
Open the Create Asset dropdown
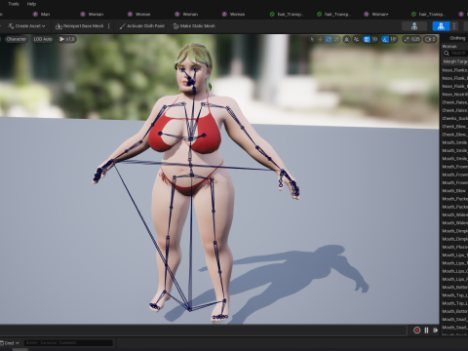[x=26, y=26]
